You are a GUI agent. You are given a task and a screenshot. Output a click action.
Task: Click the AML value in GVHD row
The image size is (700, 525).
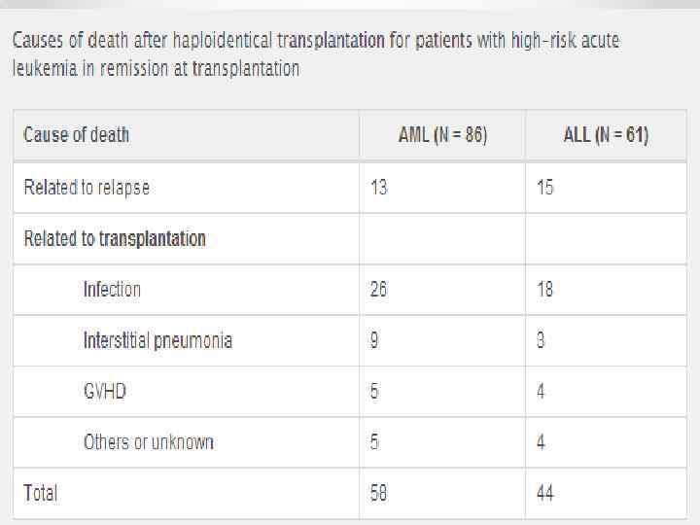[x=375, y=391]
